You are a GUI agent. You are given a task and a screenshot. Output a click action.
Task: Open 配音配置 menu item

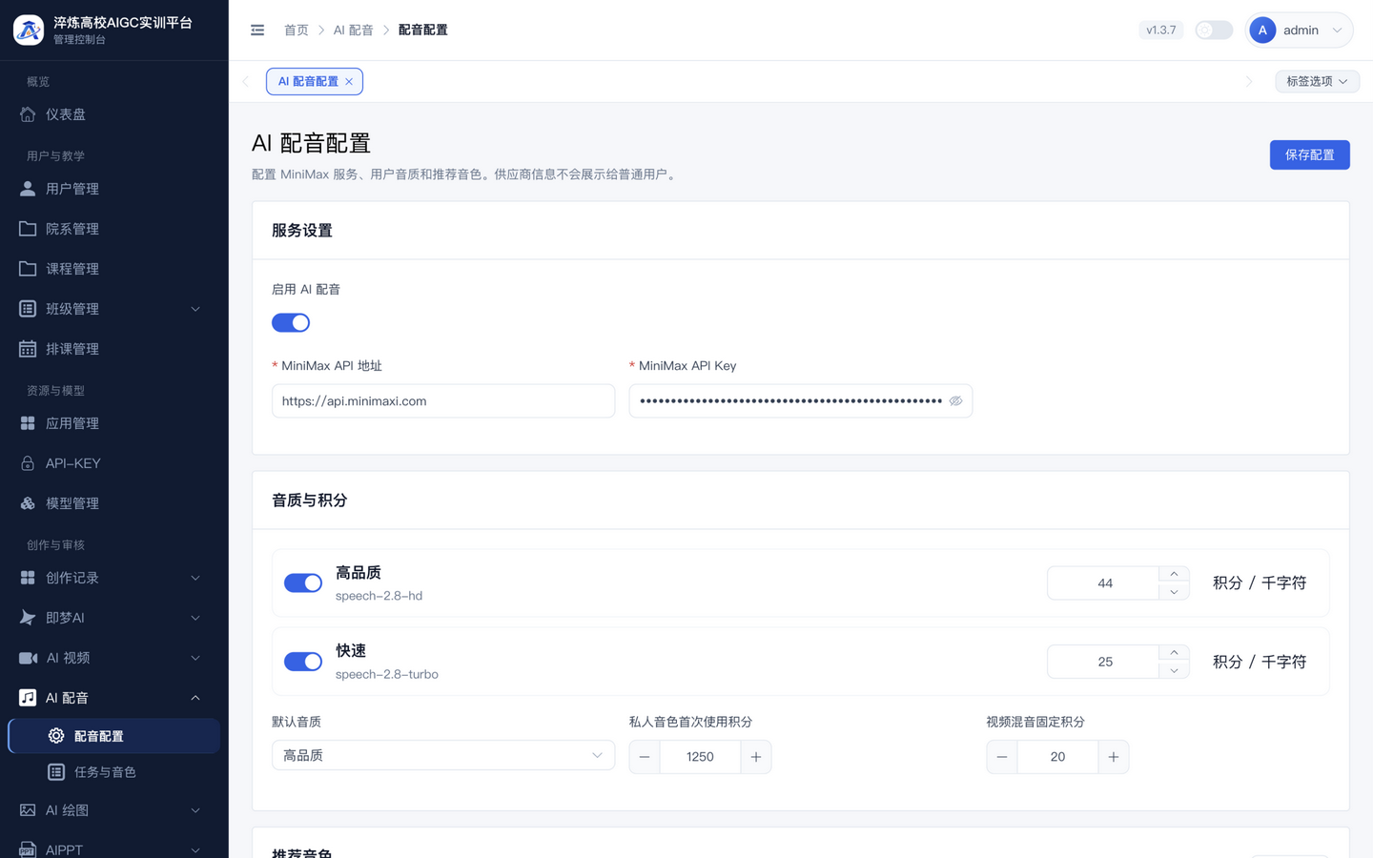pos(114,736)
